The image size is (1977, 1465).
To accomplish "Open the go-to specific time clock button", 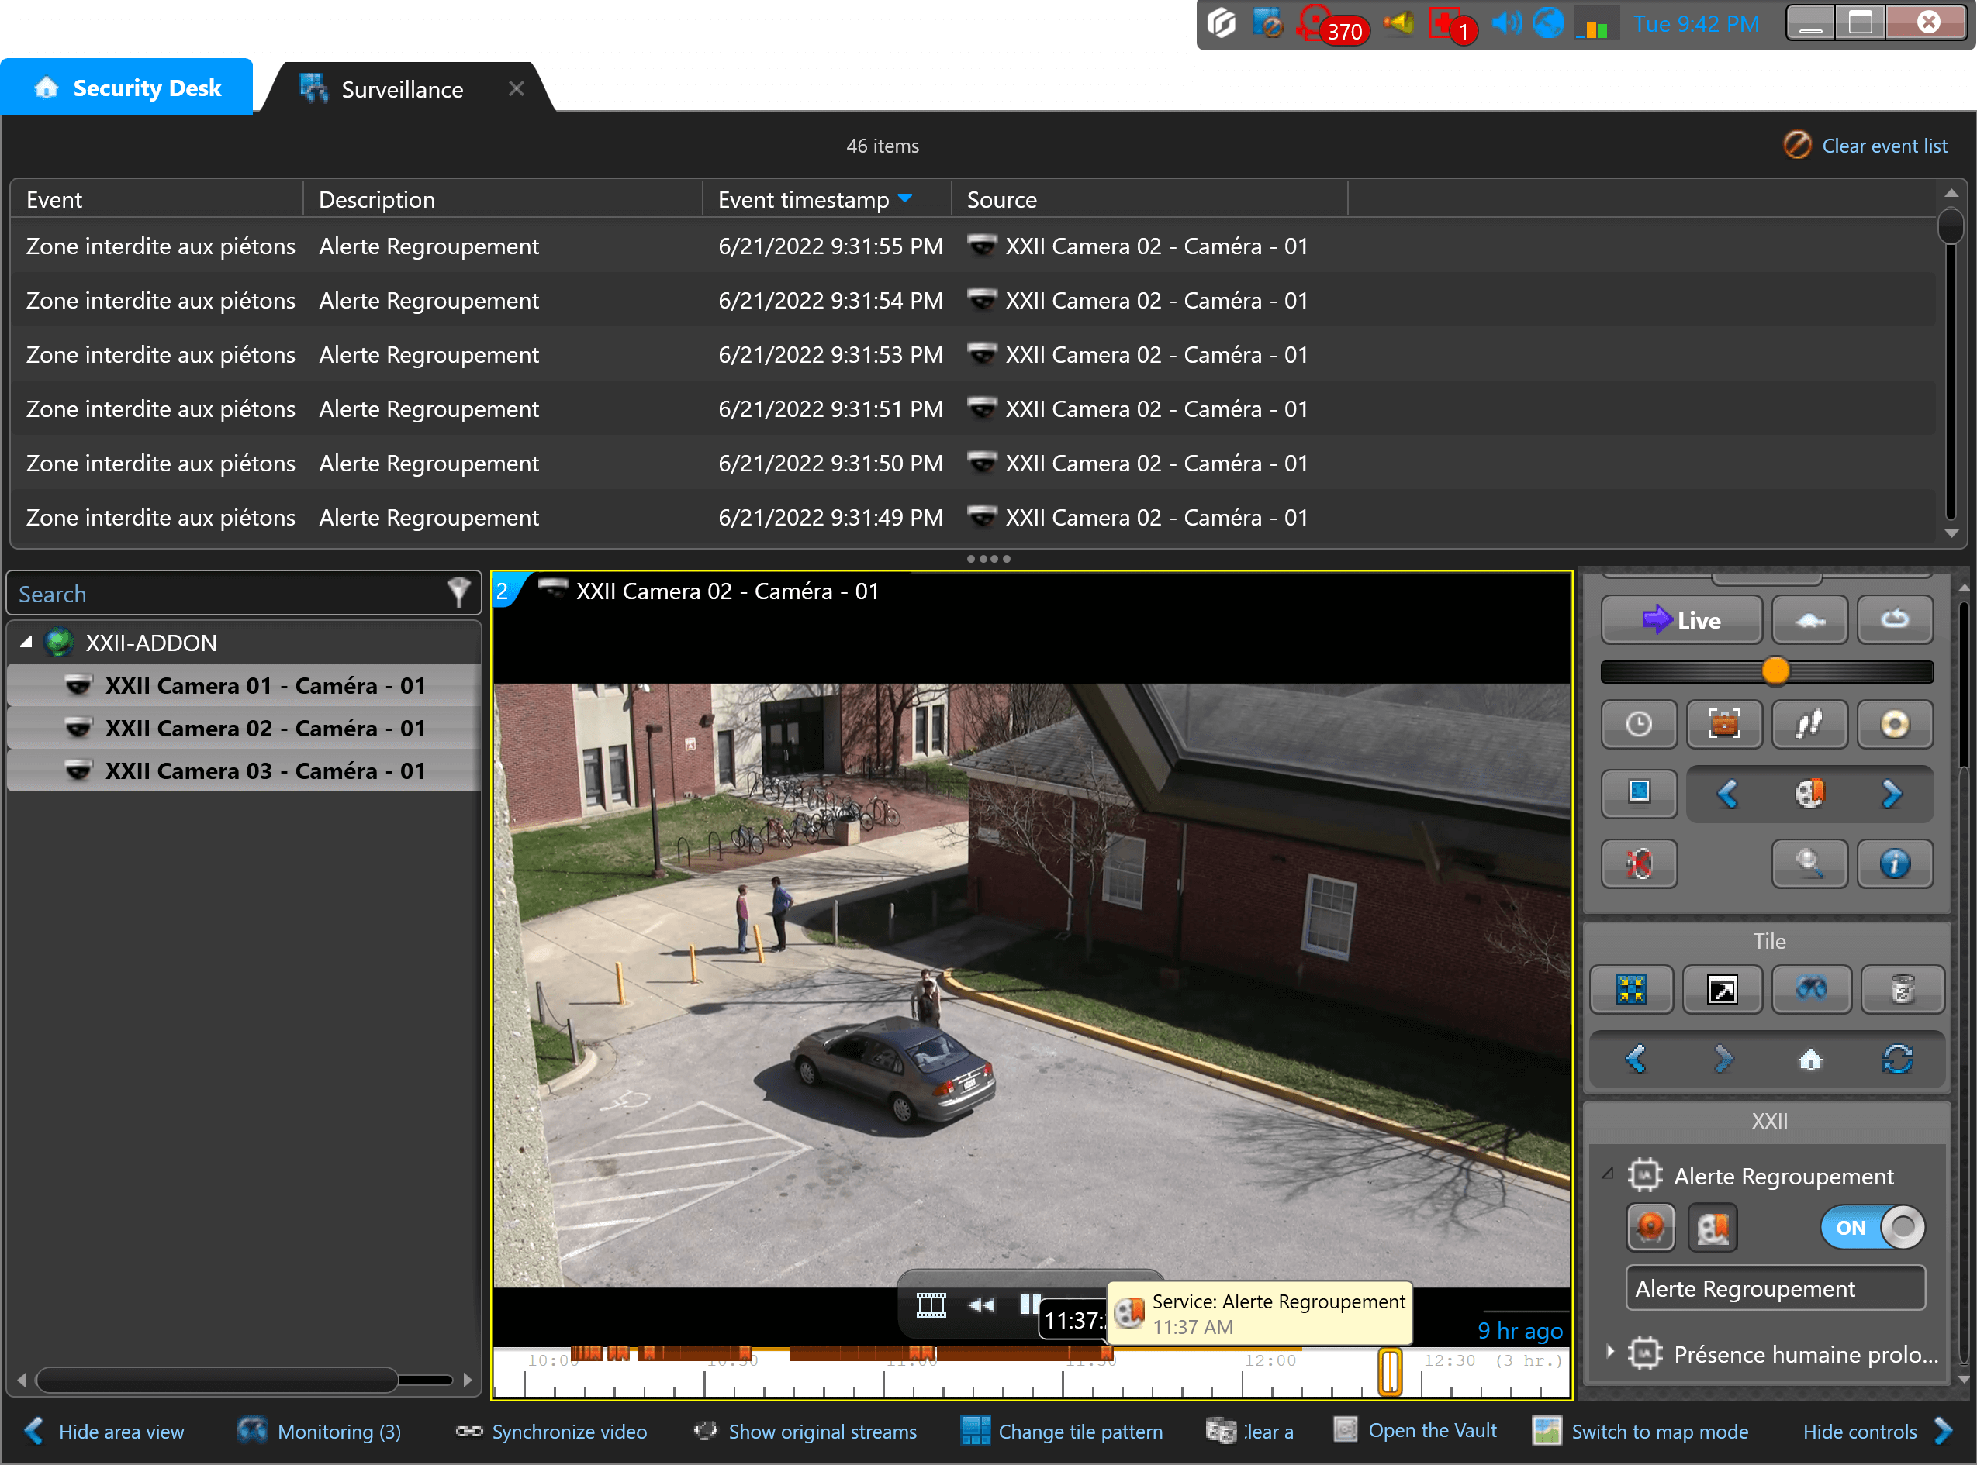I will [1638, 725].
